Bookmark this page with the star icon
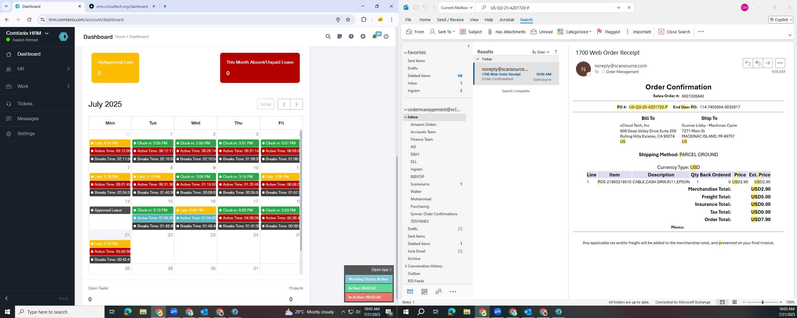797x318 pixels. 348,20
